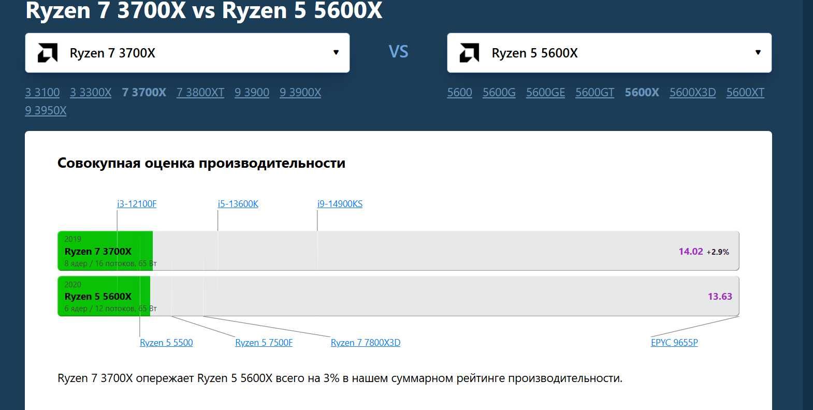Choose the 9 3900X processor link
813x410 pixels.
point(300,92)
